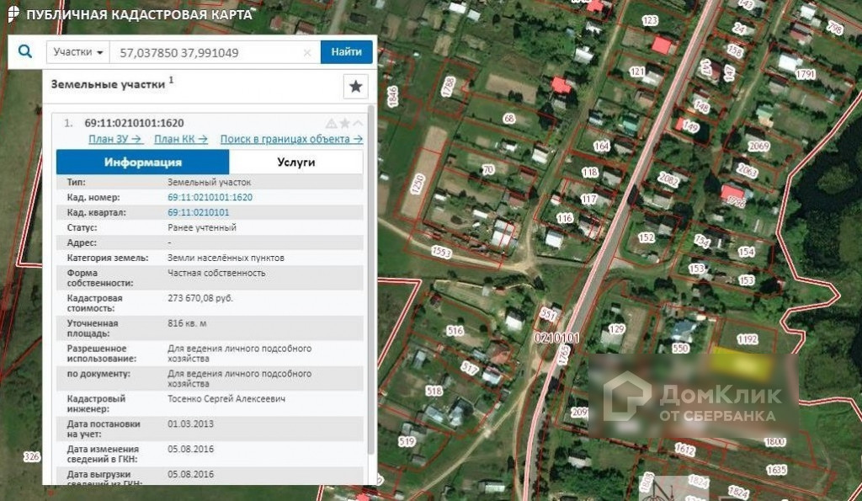Click Поиск в границах объекта link
Screen dimensions: 862x501
291,139
